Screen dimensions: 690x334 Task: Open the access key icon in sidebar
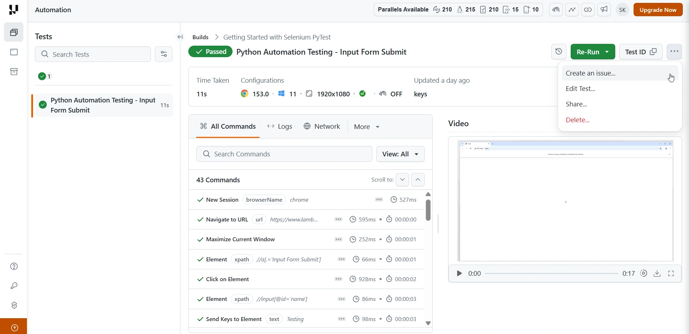click(14, 286)
